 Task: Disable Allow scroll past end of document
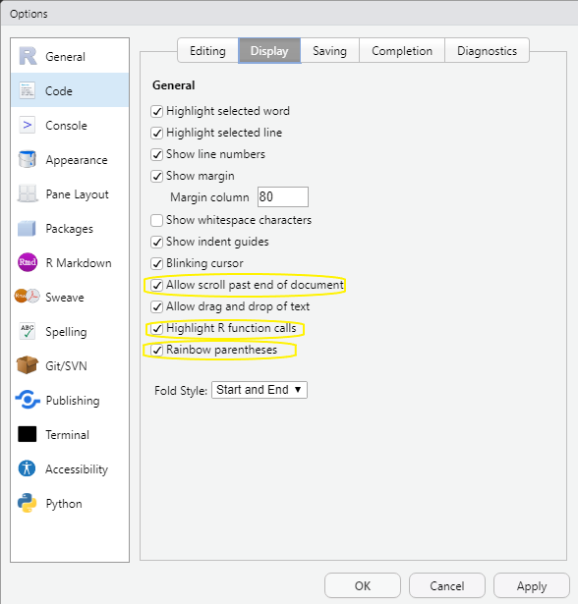click(156, 286)
